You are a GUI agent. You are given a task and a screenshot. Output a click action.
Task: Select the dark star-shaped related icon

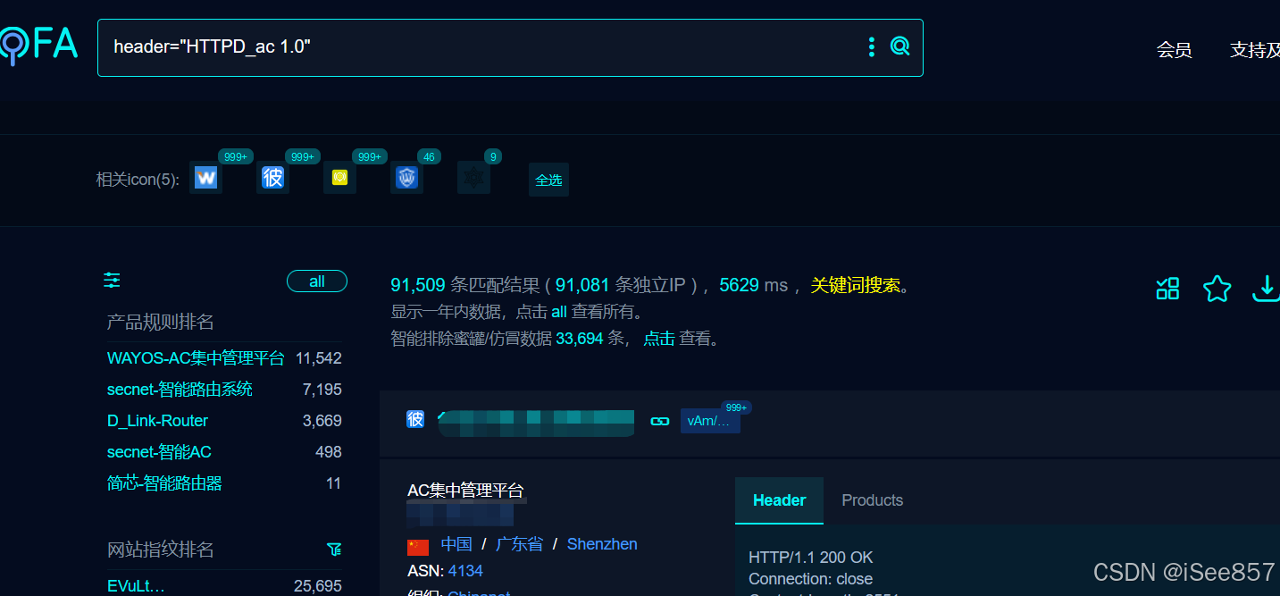click(473, 178)
